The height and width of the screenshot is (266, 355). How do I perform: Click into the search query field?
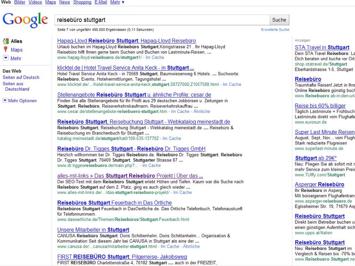pos(162,20)
